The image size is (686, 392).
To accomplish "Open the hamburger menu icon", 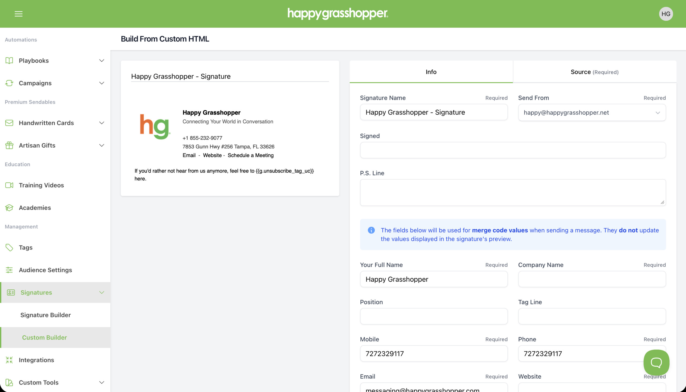I will click(x=18, y=14).
